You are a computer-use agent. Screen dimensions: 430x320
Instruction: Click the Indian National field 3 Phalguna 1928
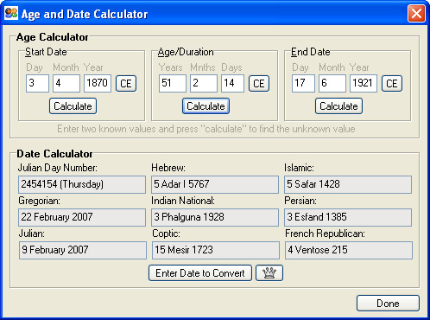click(x=215, y=217)
